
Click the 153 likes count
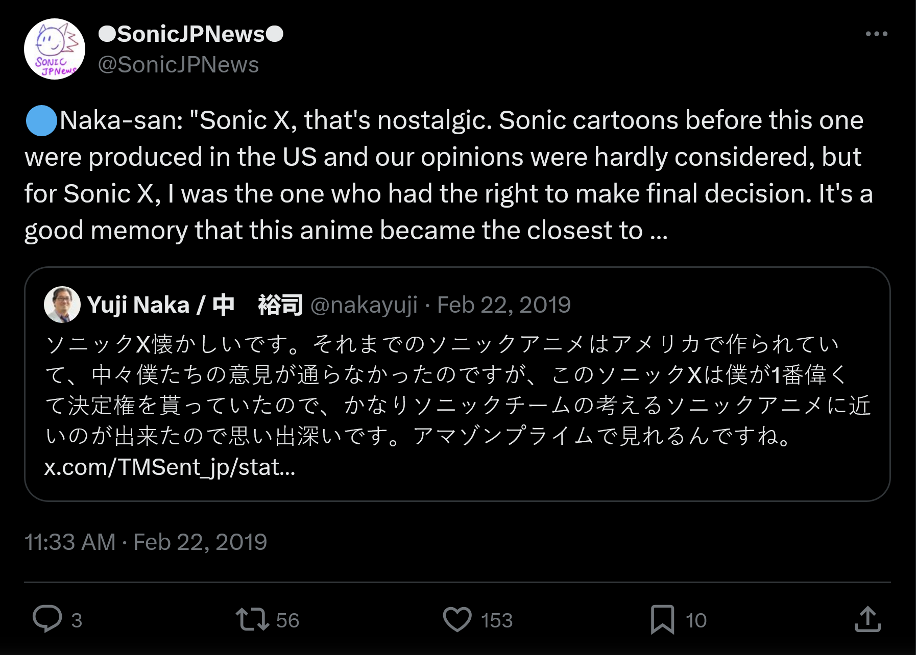click(496, 620)
